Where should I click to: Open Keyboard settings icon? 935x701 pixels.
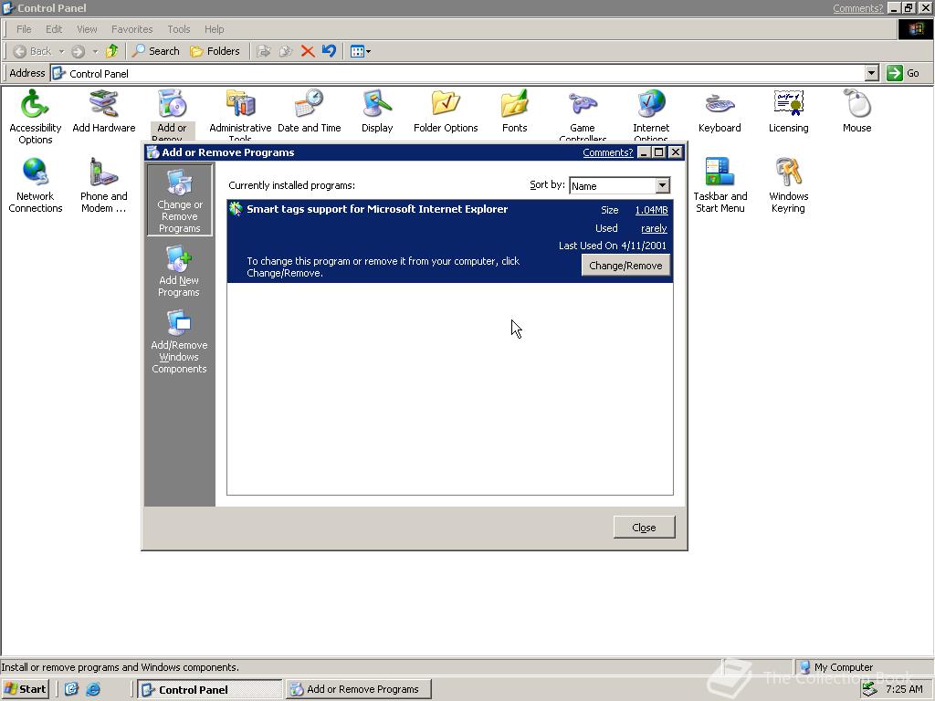(720, 111)
